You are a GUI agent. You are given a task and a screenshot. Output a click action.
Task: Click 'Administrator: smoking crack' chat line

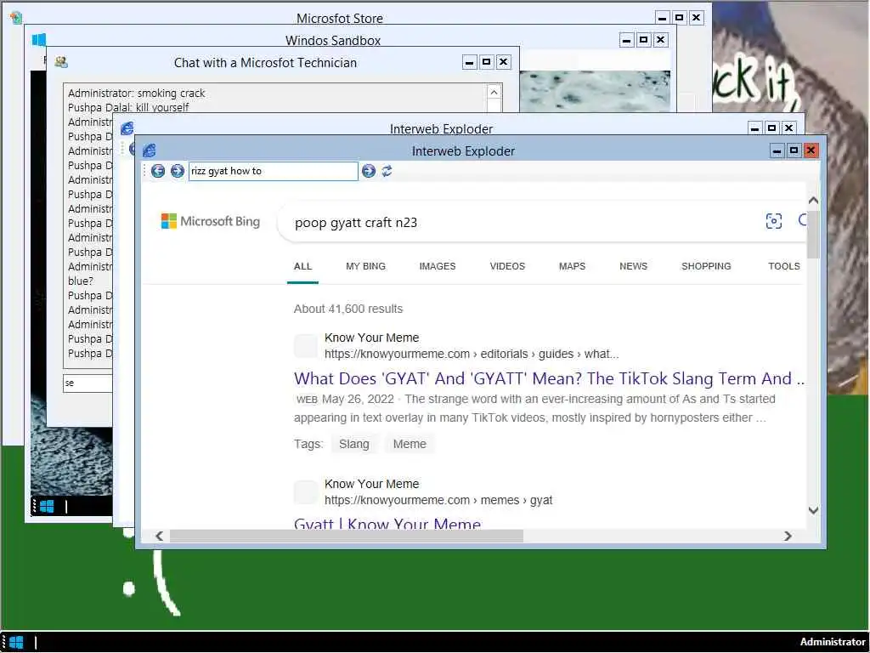137,94
